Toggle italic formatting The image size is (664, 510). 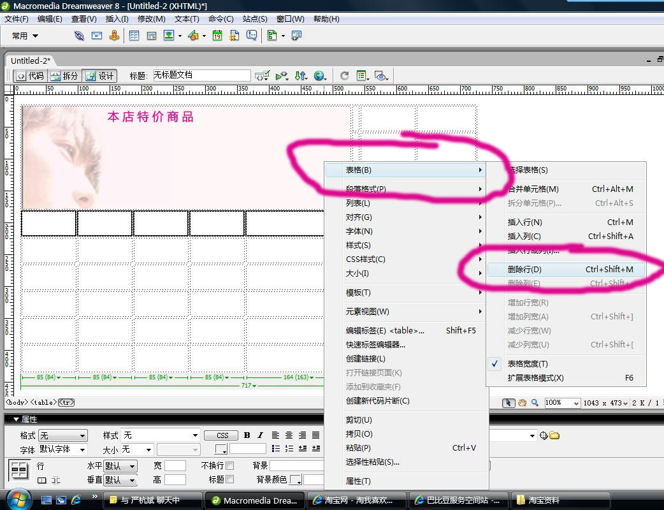[x=261, y=435]
